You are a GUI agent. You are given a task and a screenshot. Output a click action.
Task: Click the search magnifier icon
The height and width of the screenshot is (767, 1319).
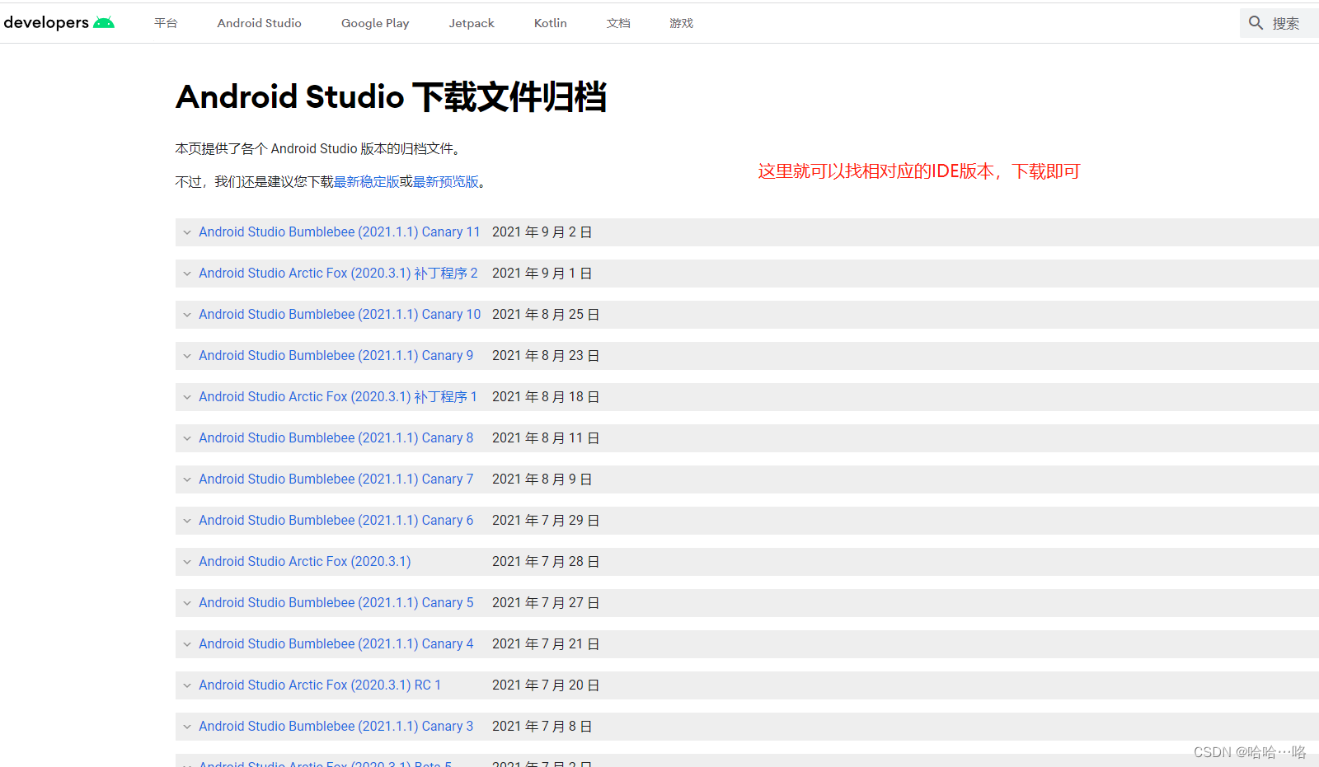[x=1256, y=23]
